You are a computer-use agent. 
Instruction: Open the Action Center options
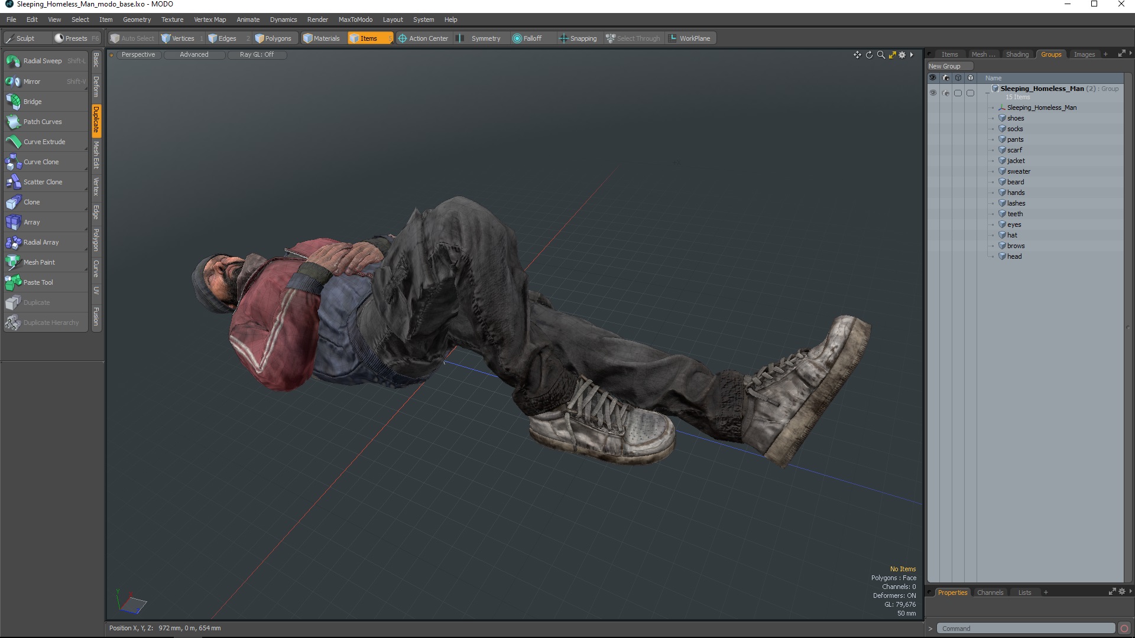pos(423,38)
